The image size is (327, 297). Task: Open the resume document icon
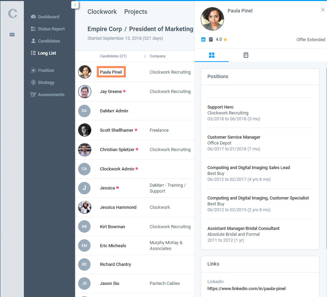[211, 39]
